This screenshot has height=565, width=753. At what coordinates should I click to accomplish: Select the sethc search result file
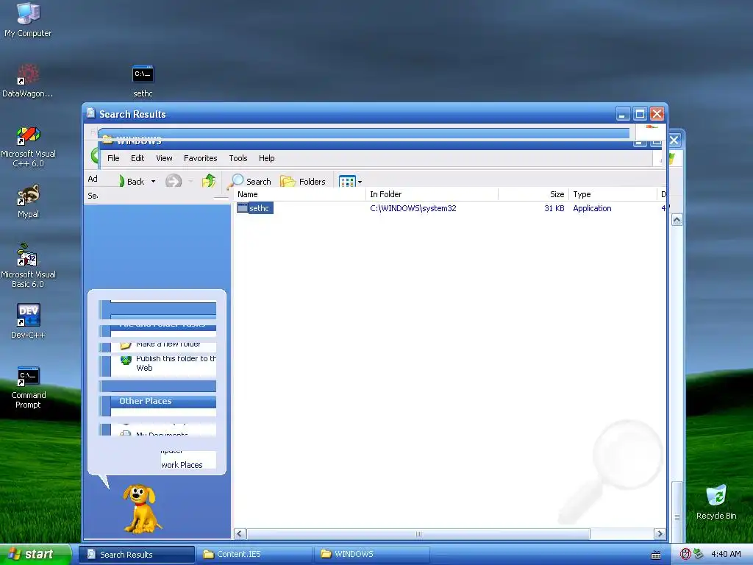coord(254,208)
